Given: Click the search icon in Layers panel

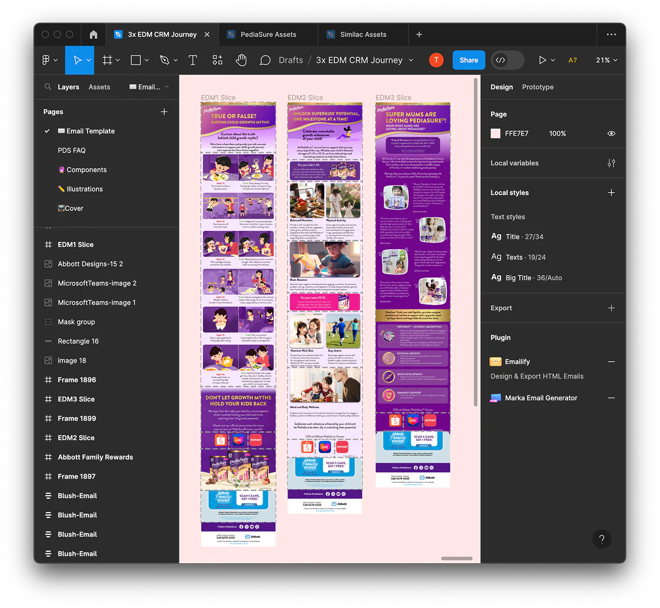Looking at the screenshot, I should click(x=48, y=87).
